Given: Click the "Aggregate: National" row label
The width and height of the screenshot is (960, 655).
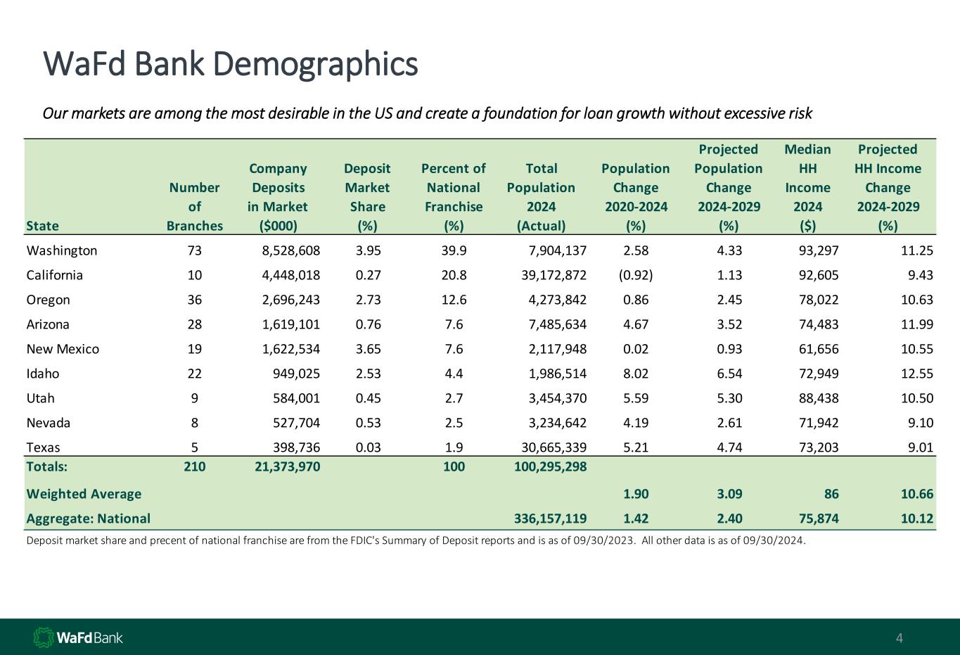Looking at the screenshot, I should (x=88, y=519).
